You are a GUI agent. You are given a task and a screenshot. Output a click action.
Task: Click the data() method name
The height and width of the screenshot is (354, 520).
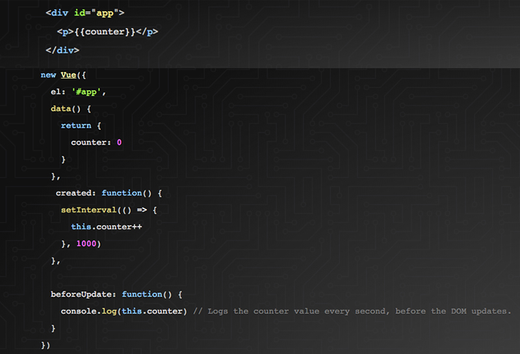coord(64,108)
